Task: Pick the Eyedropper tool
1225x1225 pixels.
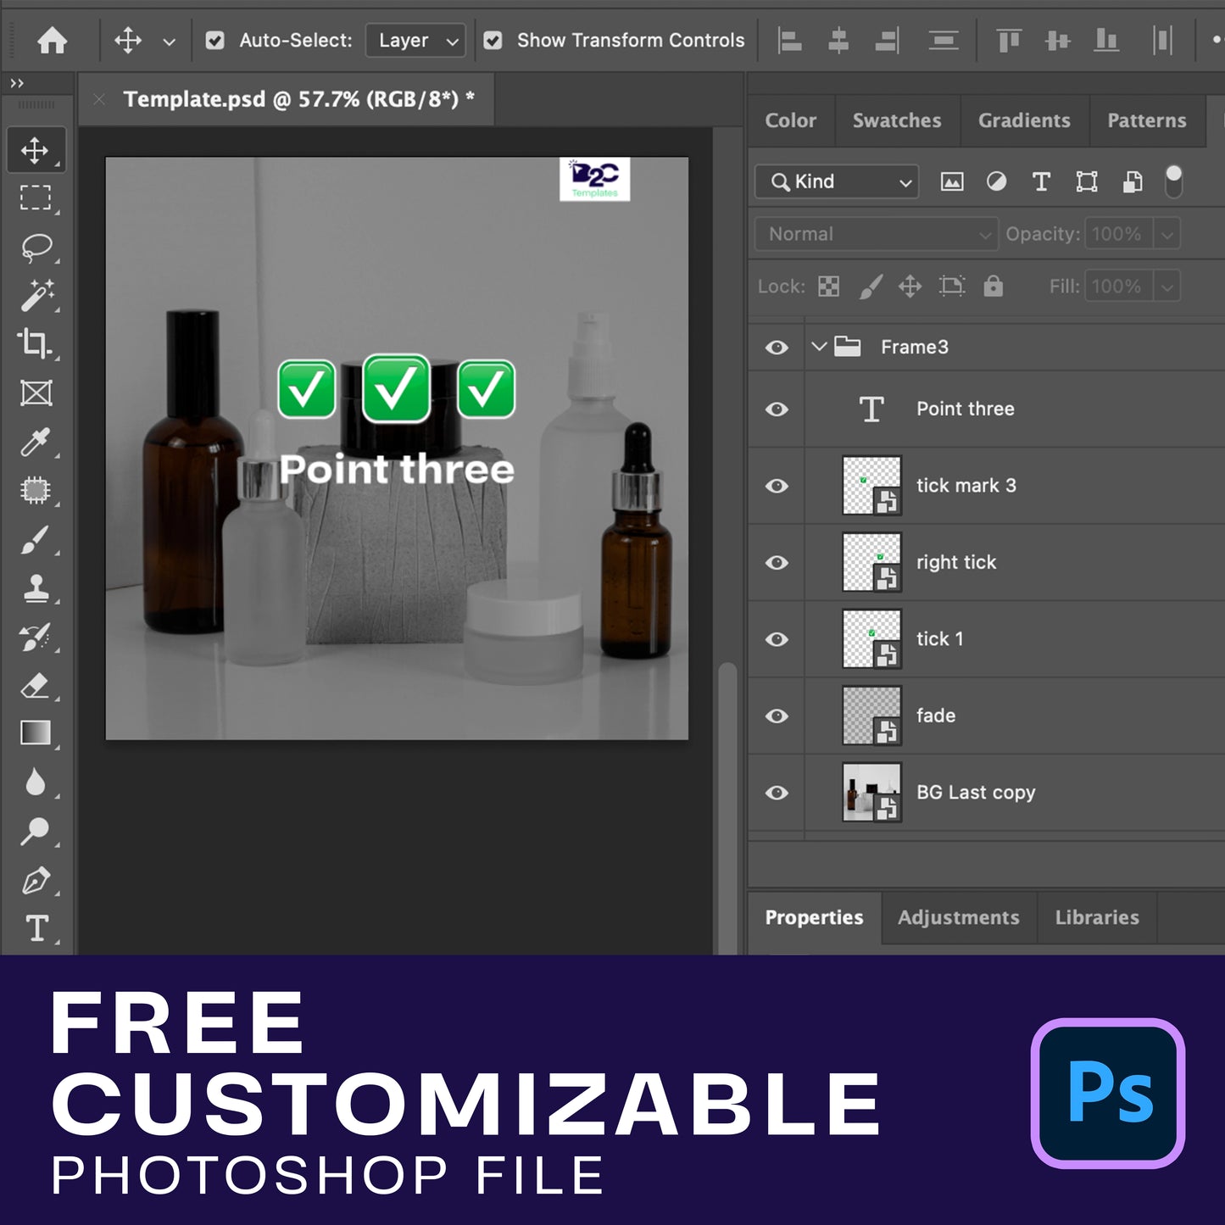Action: tap(36, 442)
